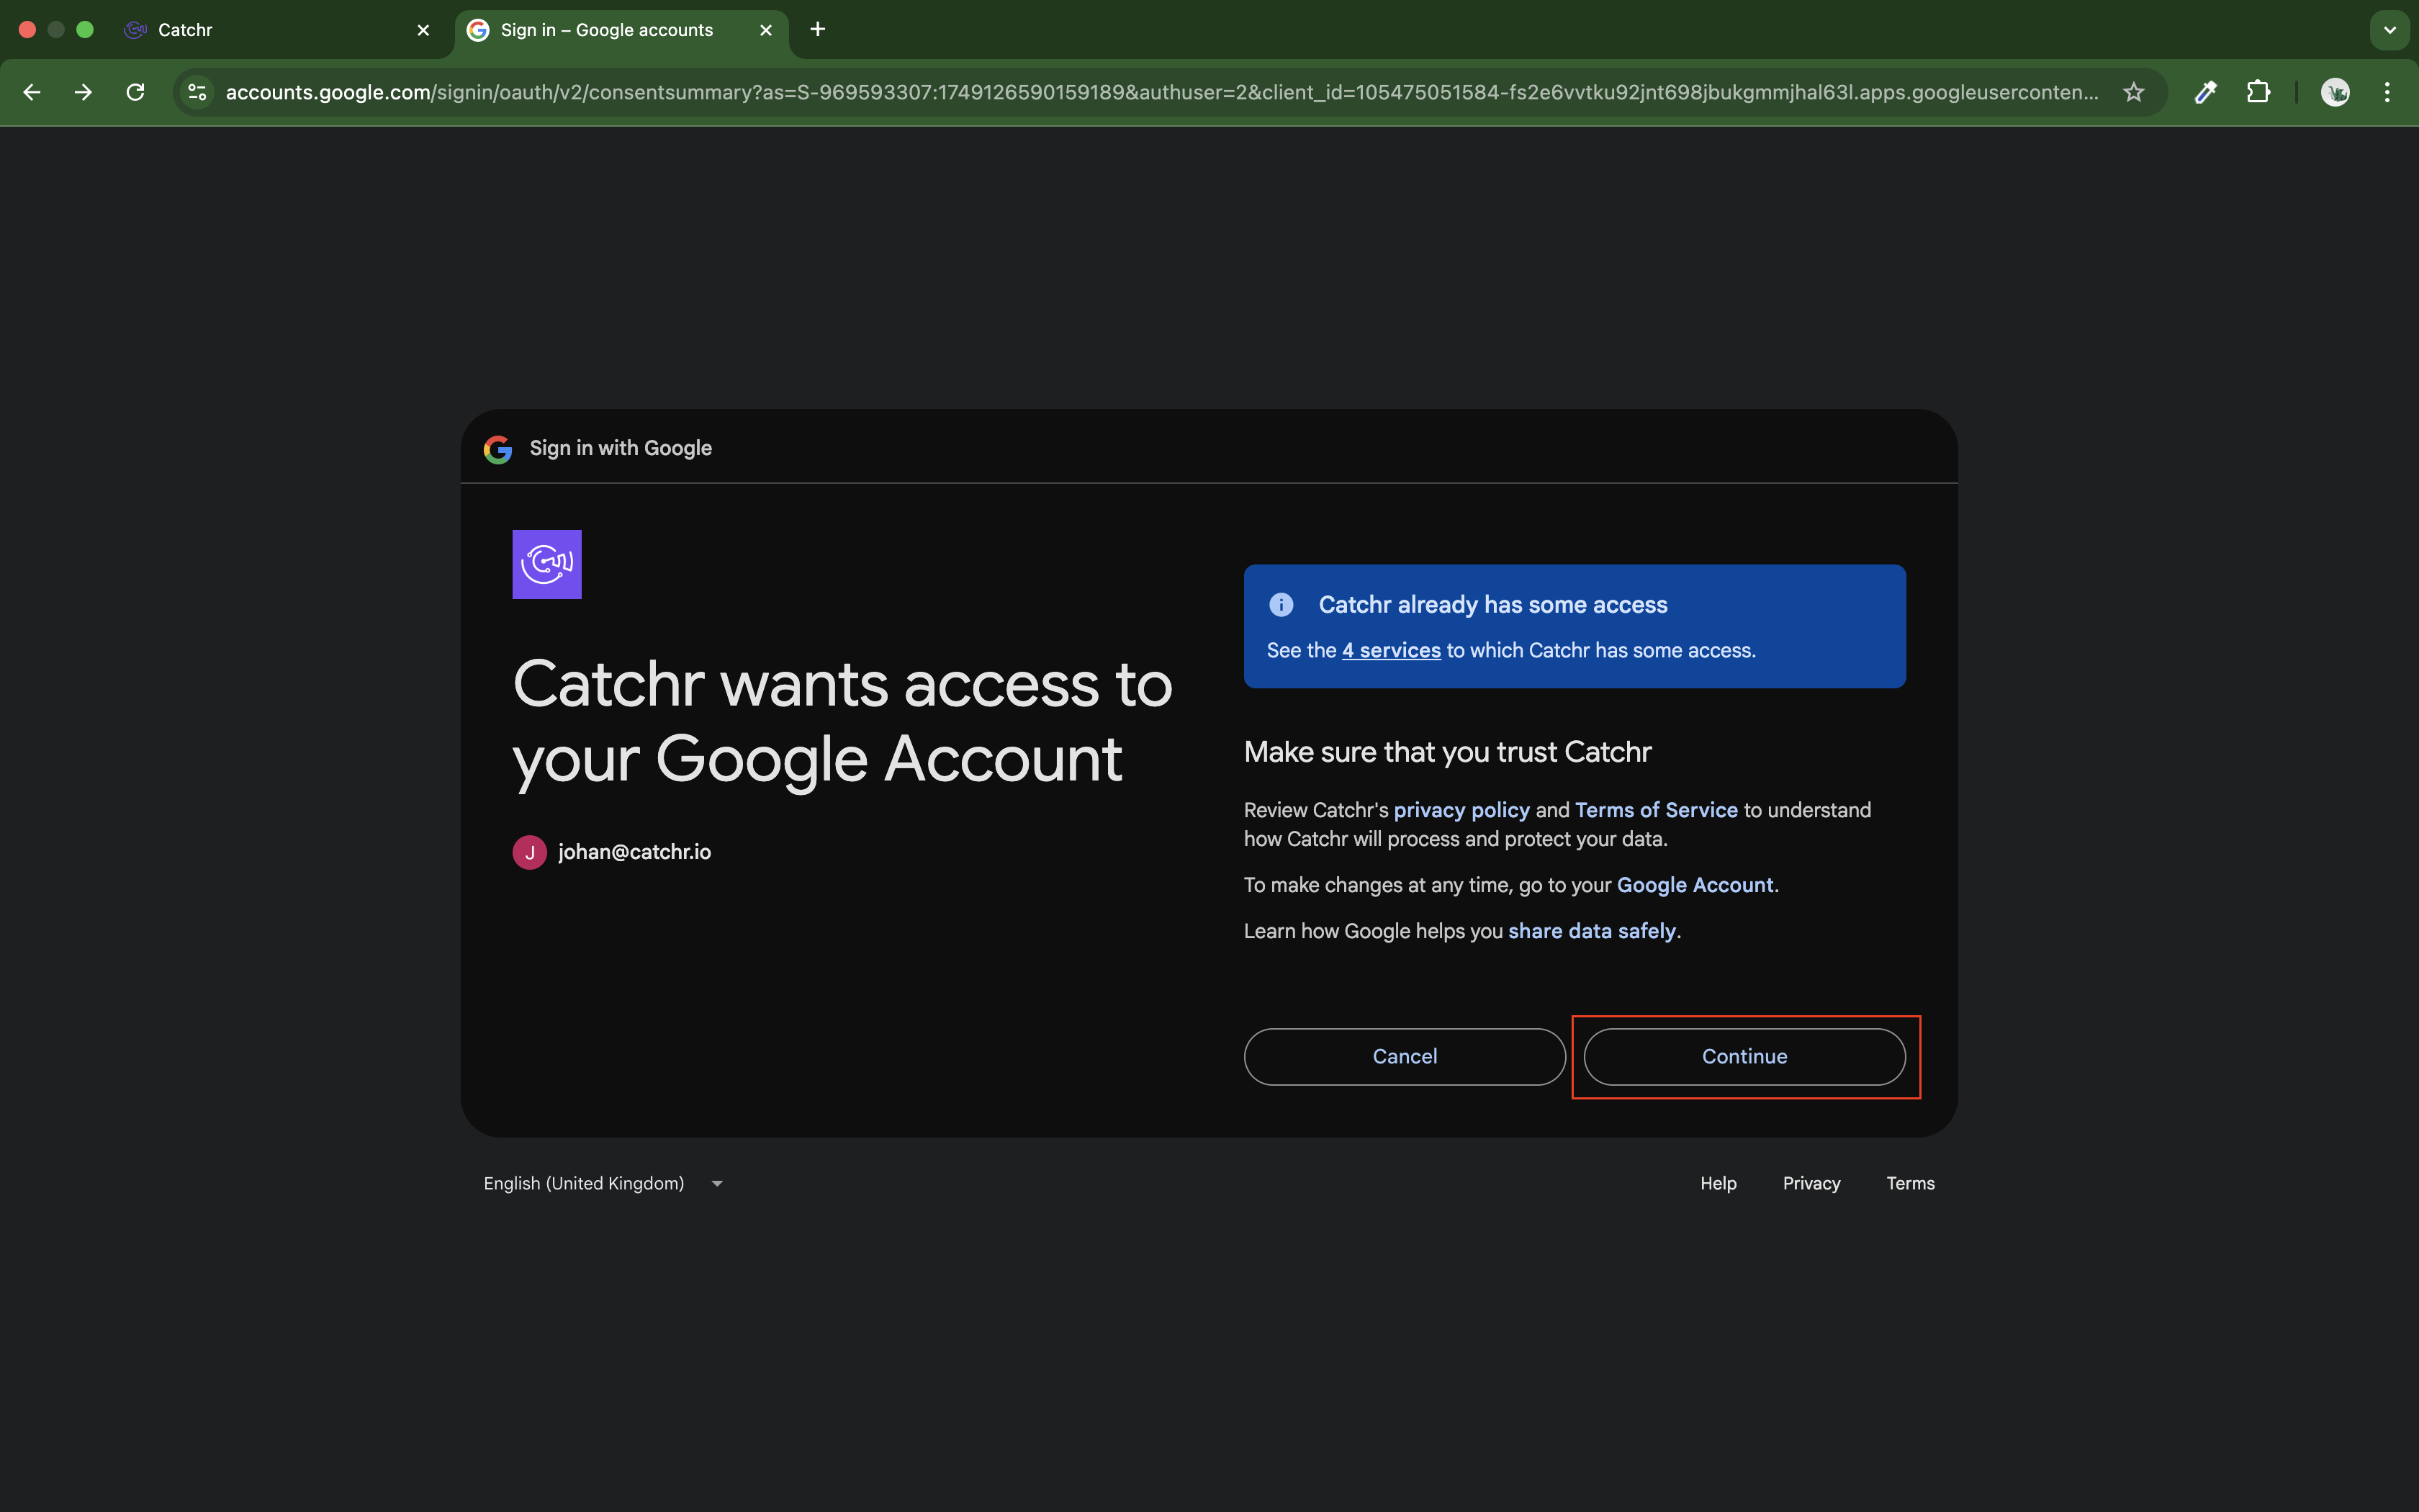The height and width of the screenshot is (1512, 2419).
Task: Click the green macOS fullscreen button
Action: [85, 30]
